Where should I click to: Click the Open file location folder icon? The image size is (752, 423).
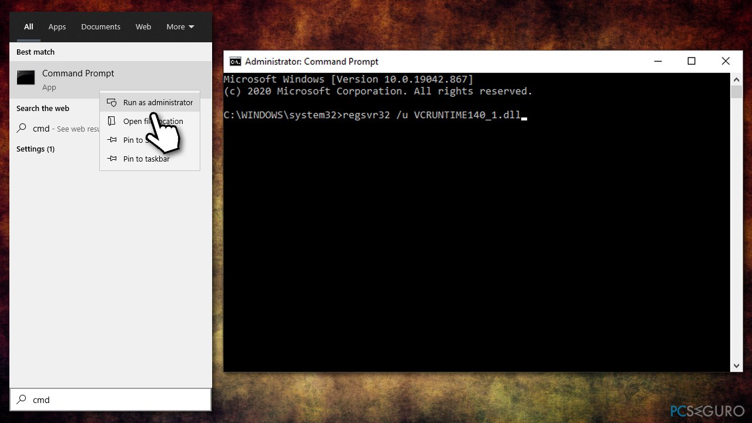[x=111, y=122]
